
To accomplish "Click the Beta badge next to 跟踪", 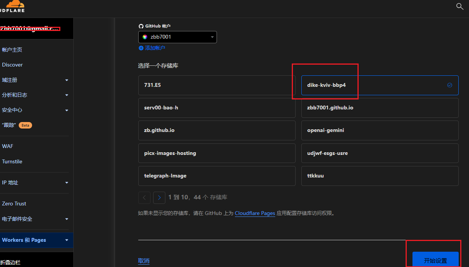I will click(25, 125).
